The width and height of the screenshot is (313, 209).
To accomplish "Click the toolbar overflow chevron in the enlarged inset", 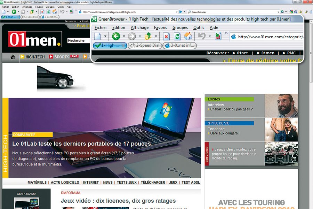I will click(x=226, y=33).
